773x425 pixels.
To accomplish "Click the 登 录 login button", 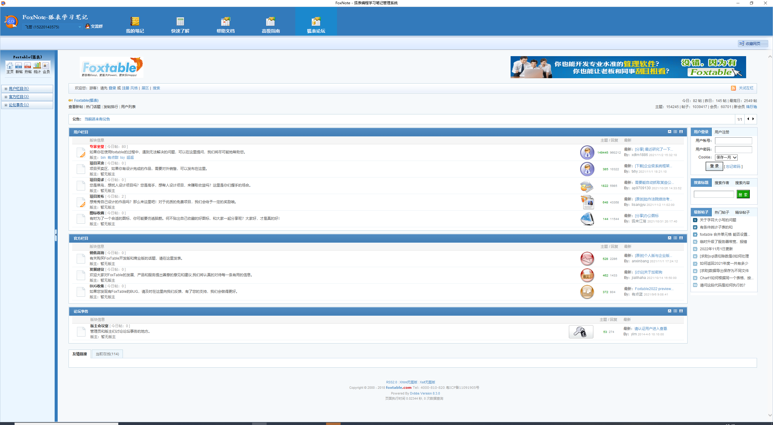I will tap(714, 166).
